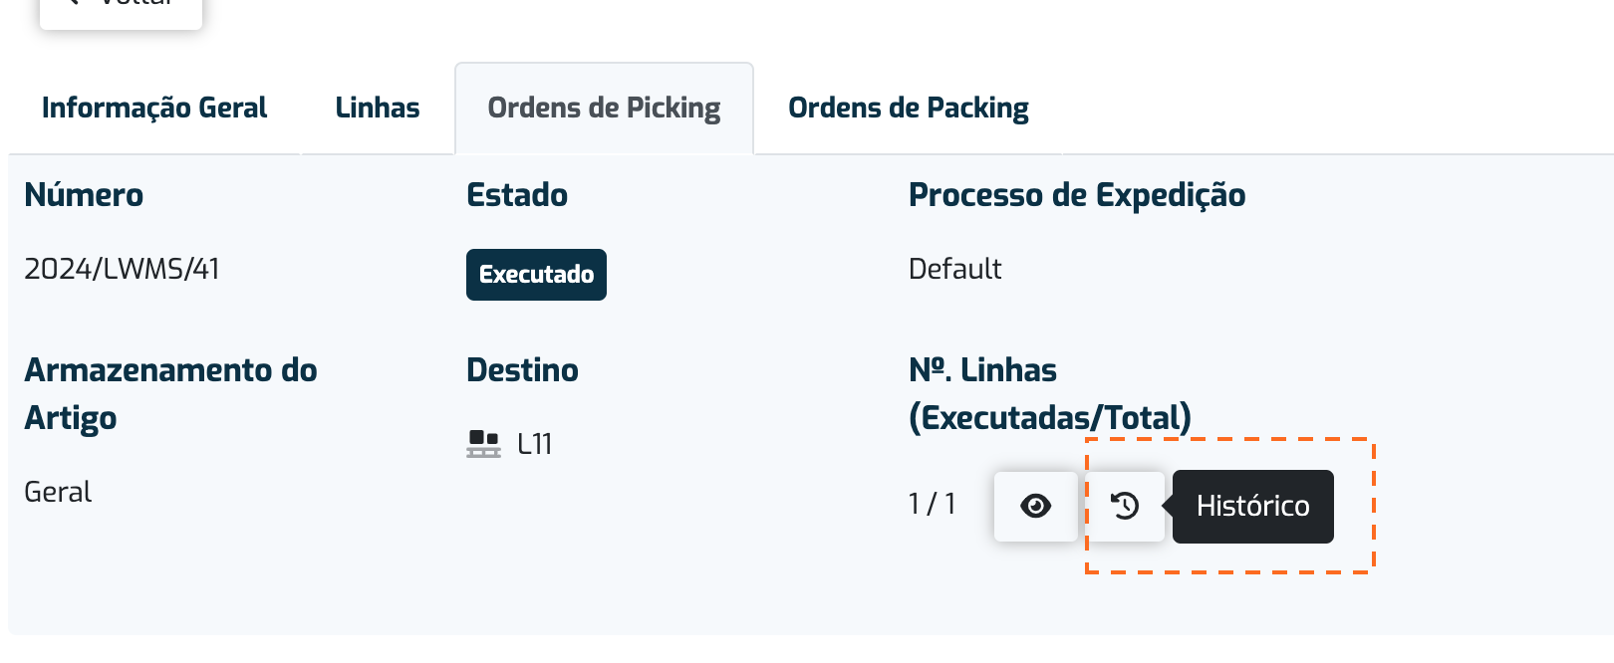Click the Destino field label
This screenshot has width=1614, height=663.
pos(522,370)
